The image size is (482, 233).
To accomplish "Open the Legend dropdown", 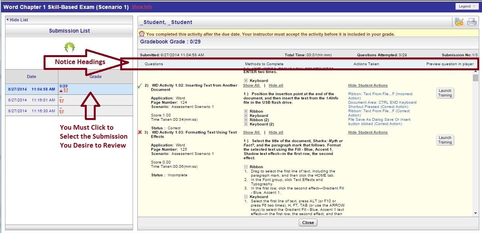I will (x=467, y=6).
